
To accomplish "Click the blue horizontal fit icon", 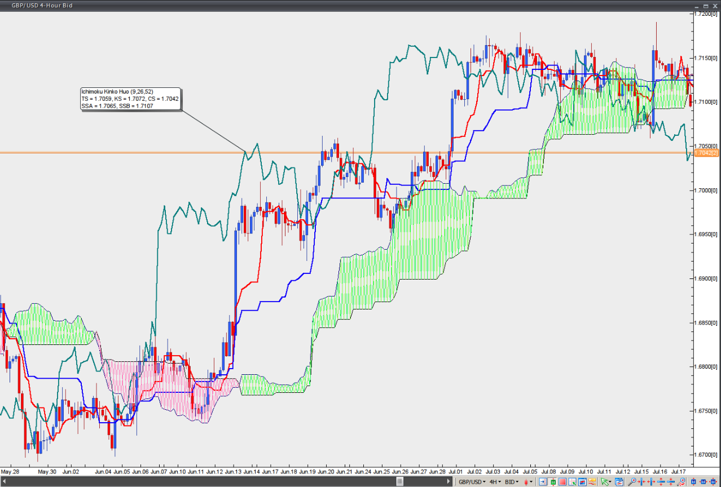I will [704, 481].
